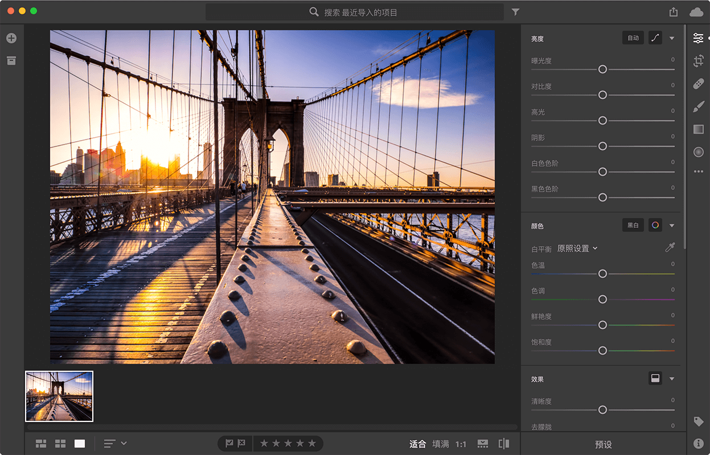Select the Brush tool
The width and height of the screenshot is (710, 455).
(699, 106)
